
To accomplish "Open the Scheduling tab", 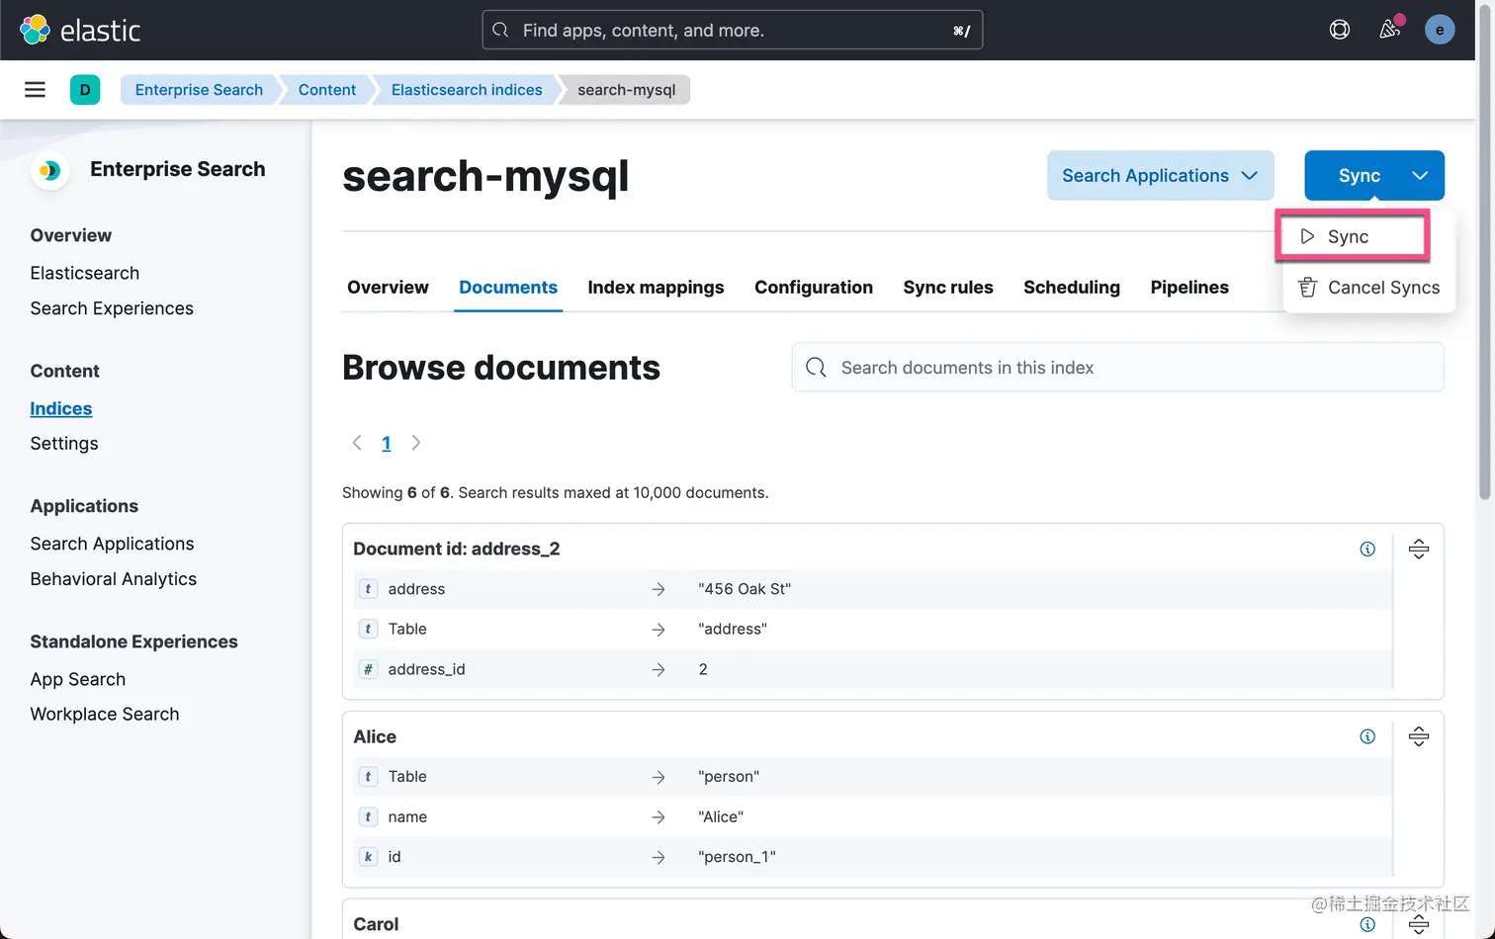I will click(x=1072, y=288).
